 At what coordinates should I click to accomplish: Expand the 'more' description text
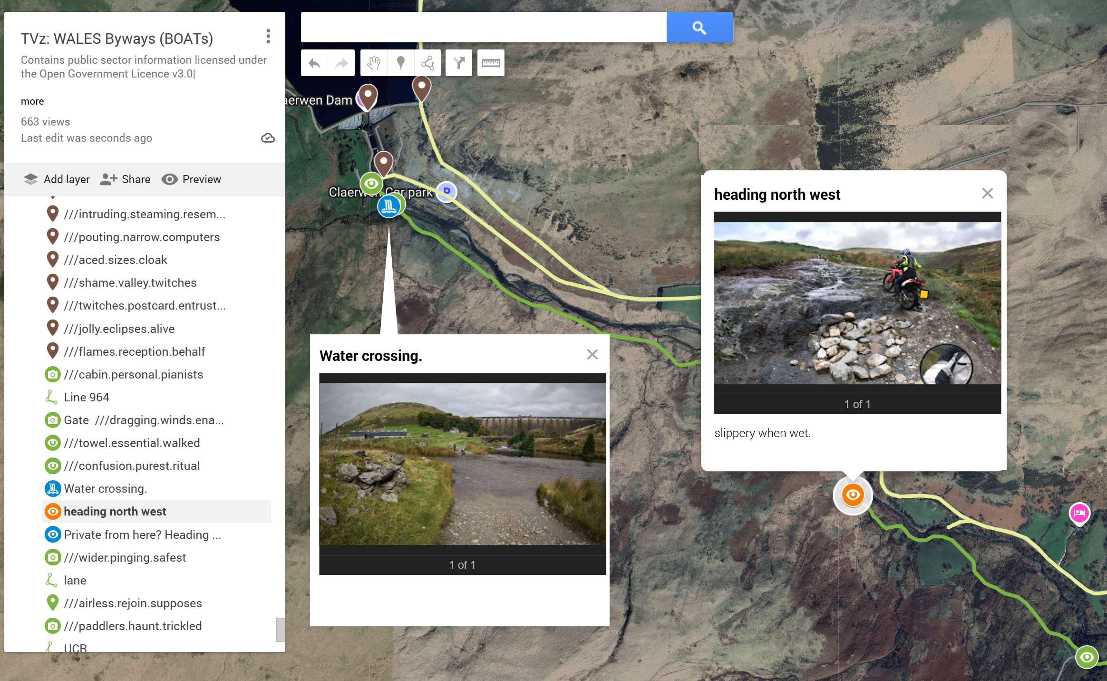tap(32, 101)
